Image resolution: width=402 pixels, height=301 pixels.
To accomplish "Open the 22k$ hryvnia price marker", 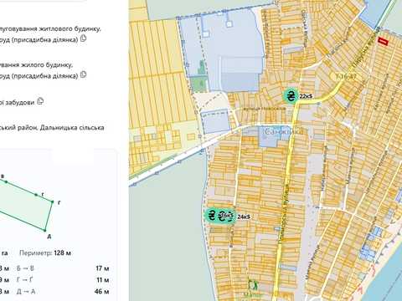I will point(291,96).
